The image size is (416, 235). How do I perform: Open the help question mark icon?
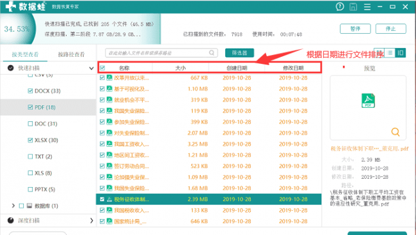[x=340, y=6]
